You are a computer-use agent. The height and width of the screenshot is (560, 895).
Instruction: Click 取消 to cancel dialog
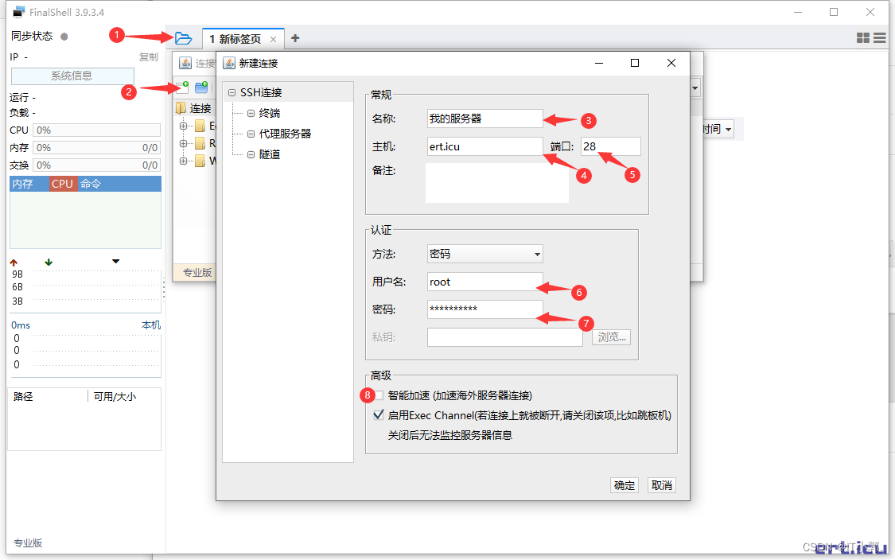click(662, 485)
